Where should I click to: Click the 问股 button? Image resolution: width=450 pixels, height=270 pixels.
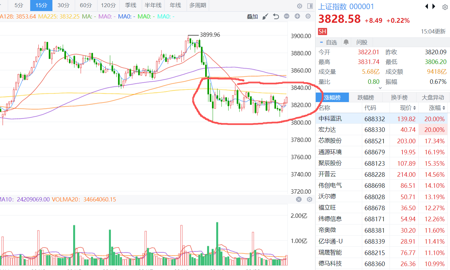point(362,42)
